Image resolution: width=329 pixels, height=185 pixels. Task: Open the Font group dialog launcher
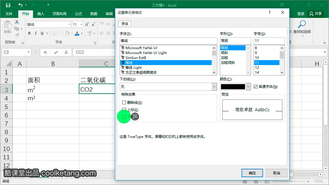point(95,43)
